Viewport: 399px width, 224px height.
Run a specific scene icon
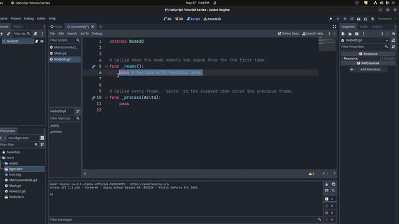coord(366,19)
